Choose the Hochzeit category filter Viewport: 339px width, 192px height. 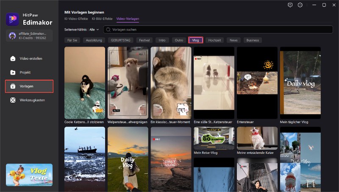pos(215,40)
